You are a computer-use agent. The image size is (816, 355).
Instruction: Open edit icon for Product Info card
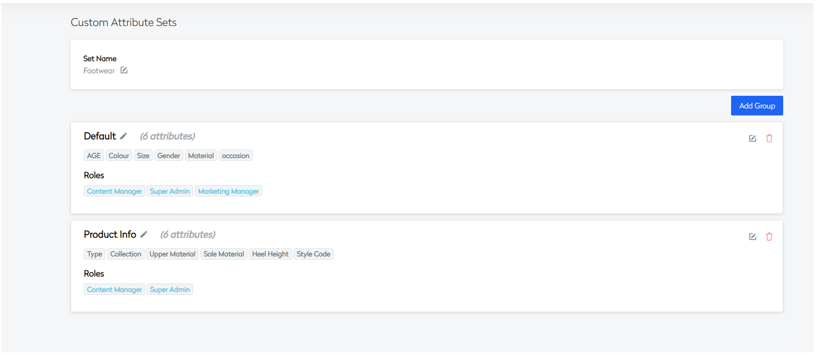tap(752, 236)
